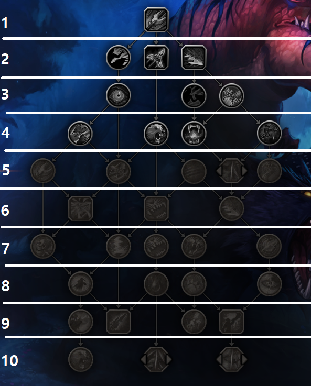Click right arrow on row 5 choice node
311x386 pixels.
tap(244, 171)
